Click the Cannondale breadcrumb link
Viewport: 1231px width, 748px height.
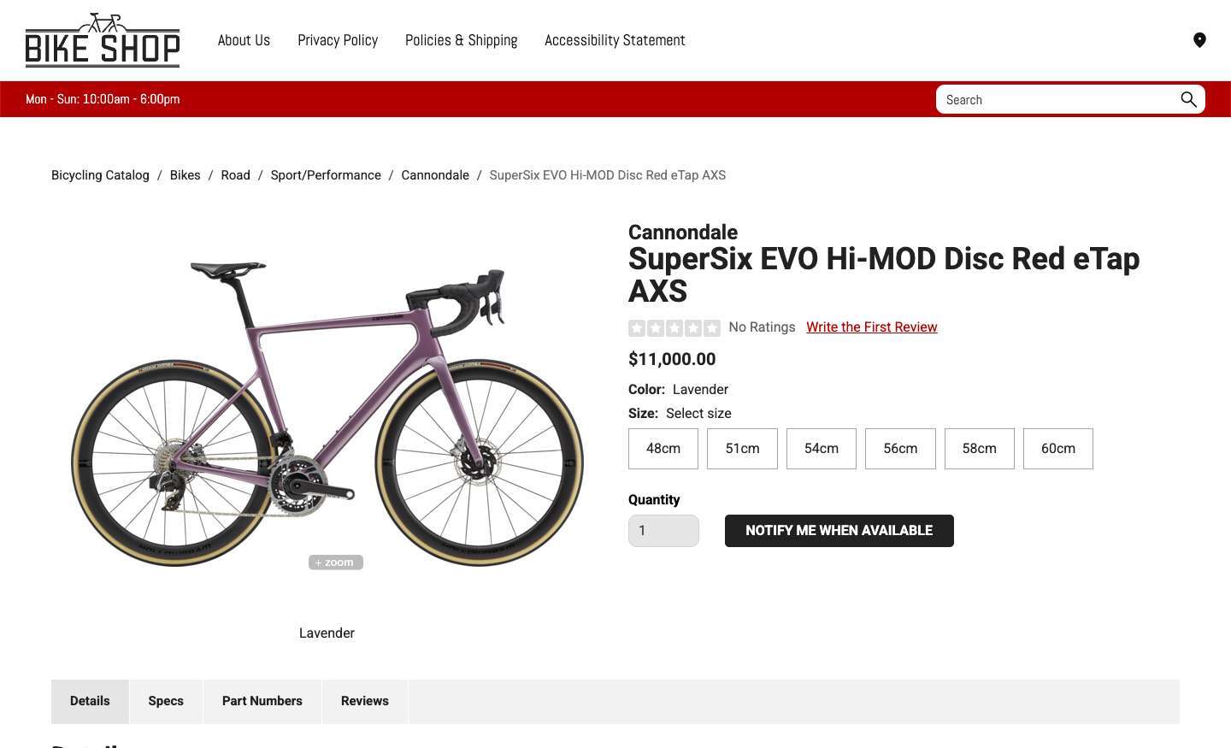click(x=435, y=175)
